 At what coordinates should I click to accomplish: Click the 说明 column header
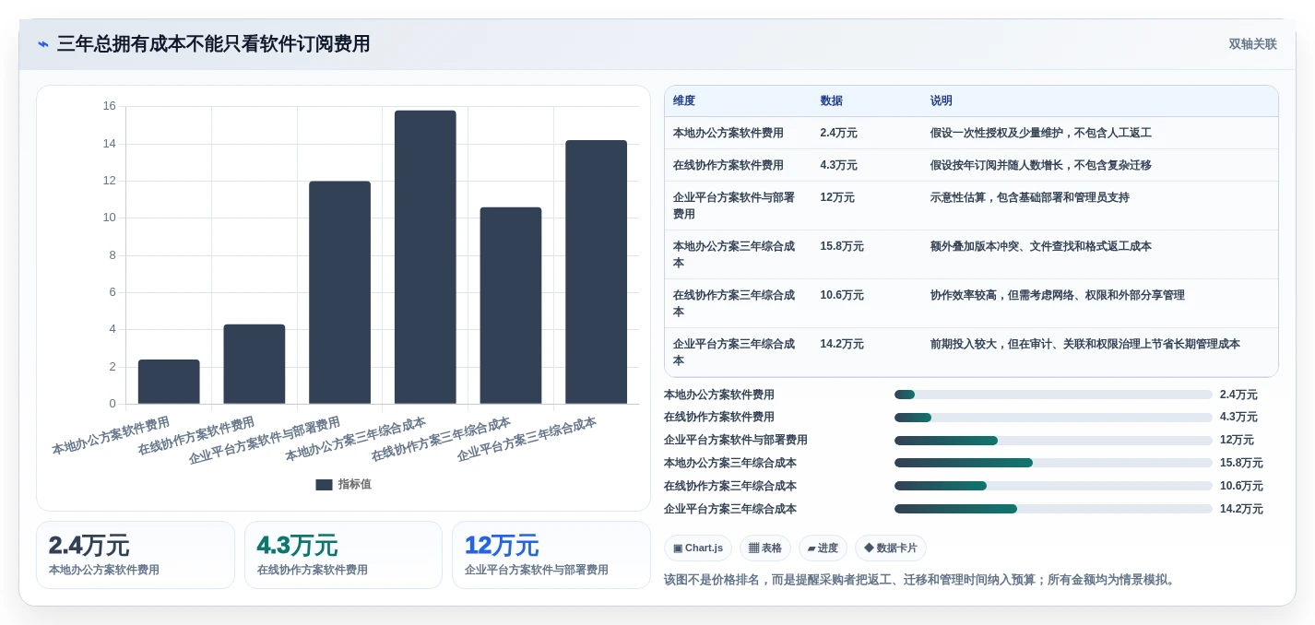pyautogui.click(x=942, y=100)
